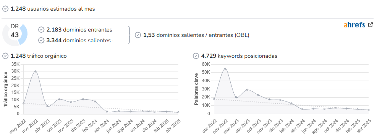Image resolution: width=377 pixels, height=138 pixels.
Task: Select oct 2023 point in keywords chart
Action: point(258,95)
